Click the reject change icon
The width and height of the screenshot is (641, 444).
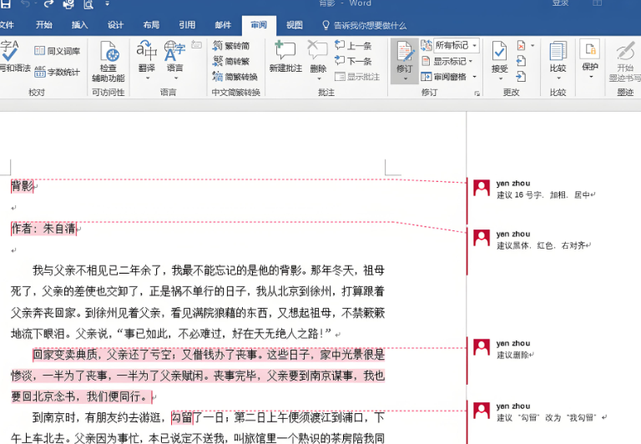pyautogui.click(x=521, y=45)
